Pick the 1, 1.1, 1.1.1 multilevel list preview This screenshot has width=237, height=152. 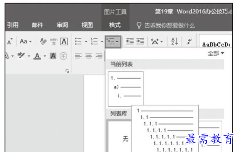(x=165, y=129)
